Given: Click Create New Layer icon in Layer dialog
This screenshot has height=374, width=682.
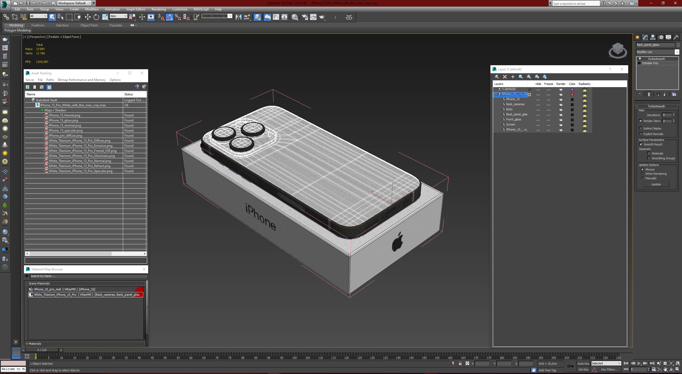Looking at the screenshot, I should (x=497, y=77).
